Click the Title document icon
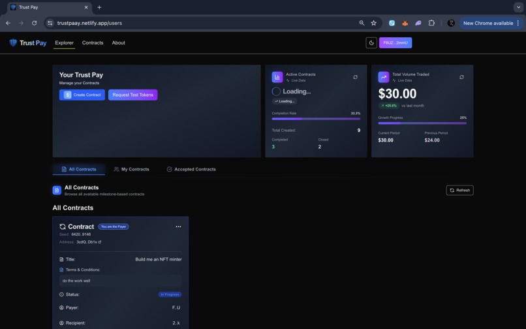 (x=61, y=259)
